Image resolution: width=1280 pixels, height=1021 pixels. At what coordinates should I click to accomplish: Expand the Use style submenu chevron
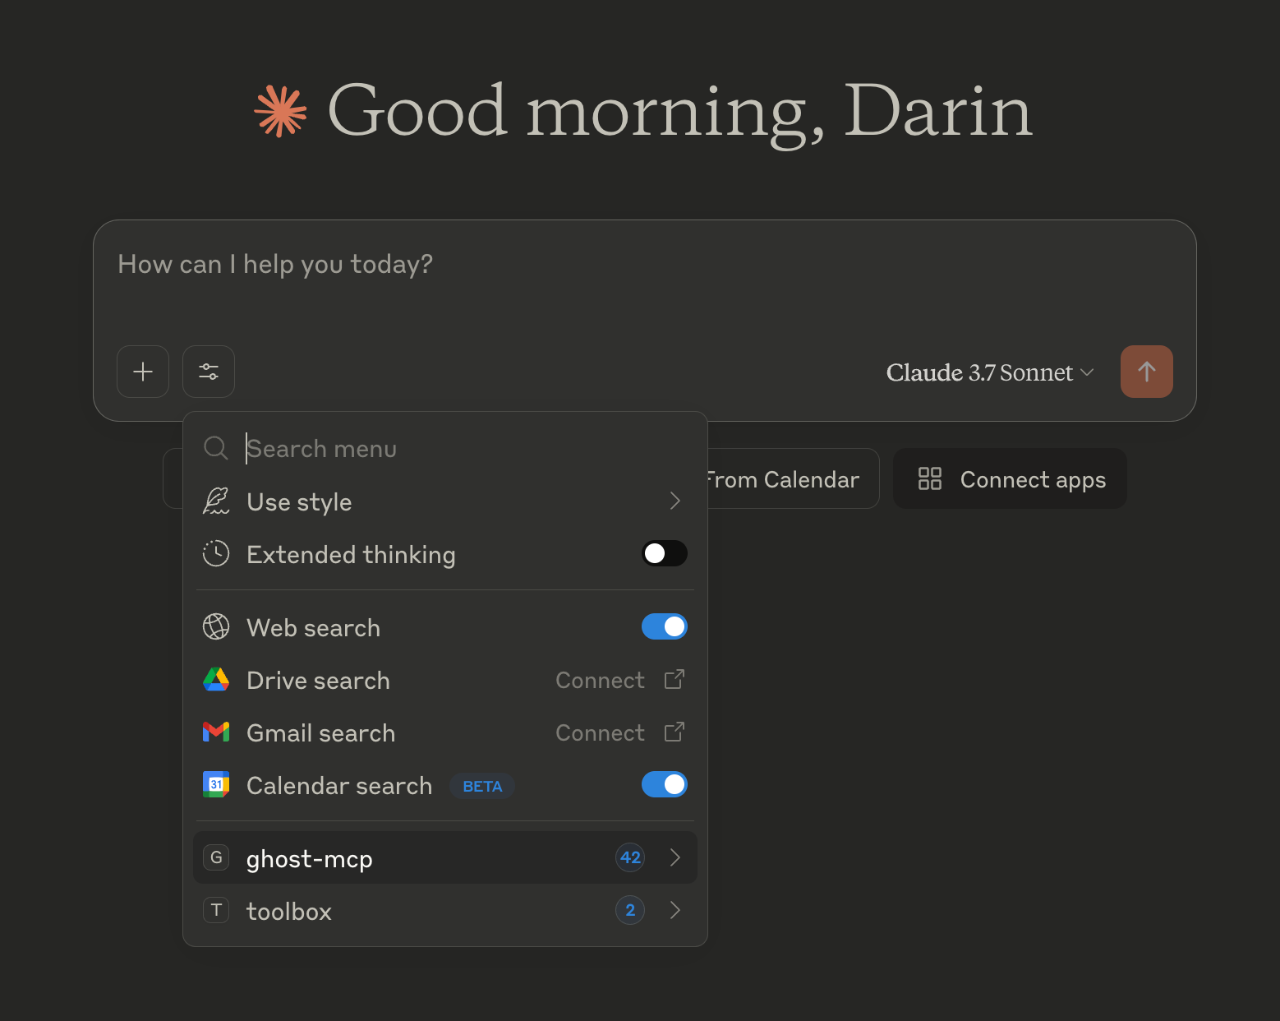coord(675,501)
